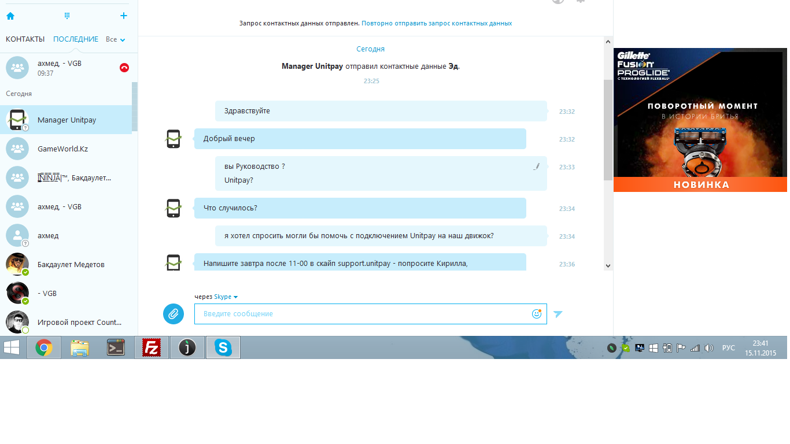The image size is (790, 444).
Task: Click the "Здравствуйте" message bubble
Action: pyautogui.click(x=381, y=111)
